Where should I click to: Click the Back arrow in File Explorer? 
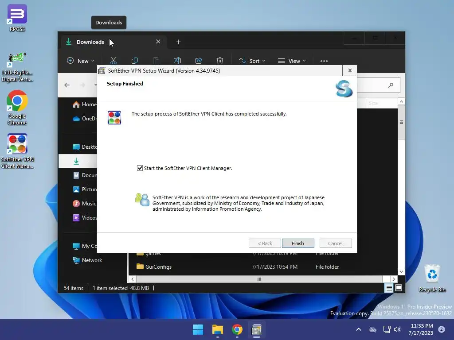(x=67, y=85)
